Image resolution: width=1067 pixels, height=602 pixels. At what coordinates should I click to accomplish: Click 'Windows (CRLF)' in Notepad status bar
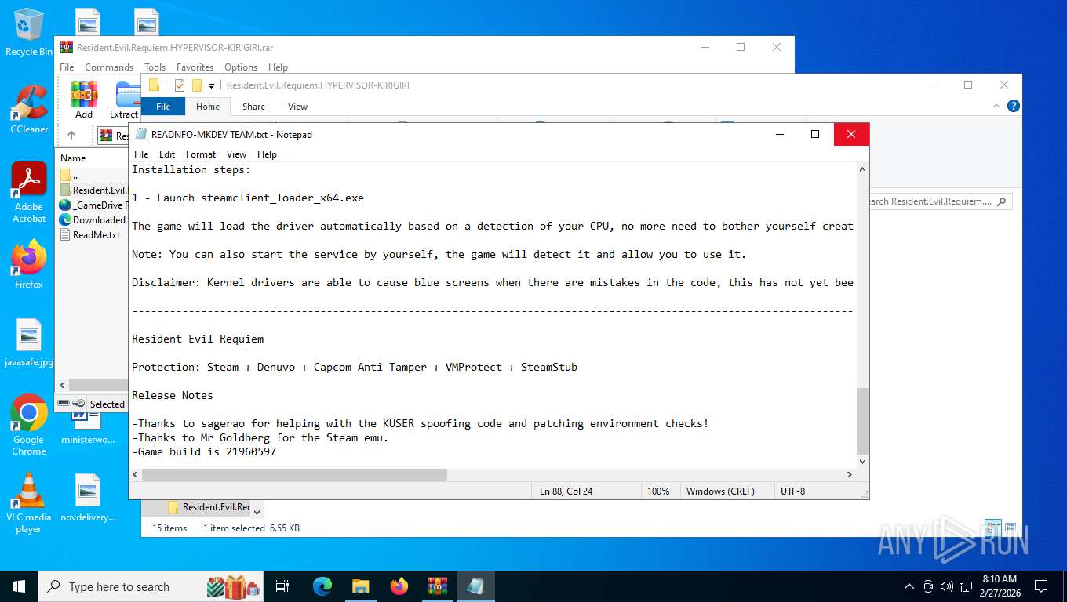click(x=720, y=491)
